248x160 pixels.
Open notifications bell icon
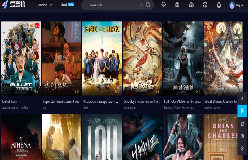[219, 5]
